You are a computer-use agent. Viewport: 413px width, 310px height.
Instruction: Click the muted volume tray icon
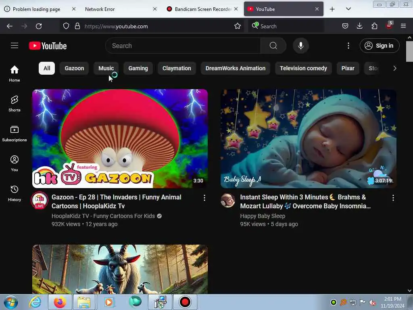[372, 302]
